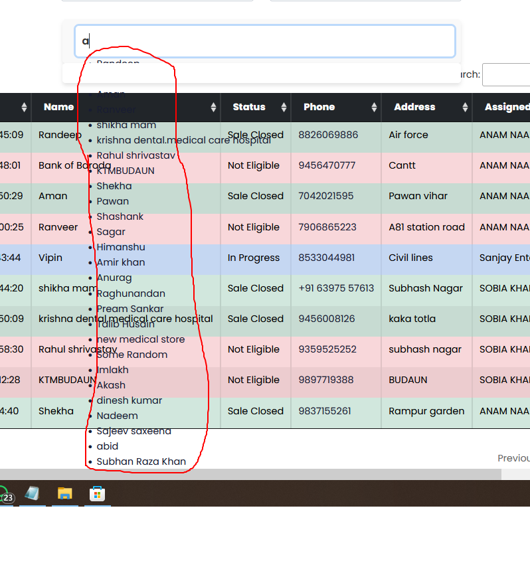Click the taskbar icon with the 23 badge

pyautogui.click(x=6, y=496)
